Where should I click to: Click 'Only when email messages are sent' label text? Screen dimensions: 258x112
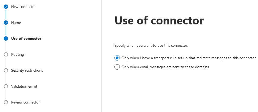point(165,67)
